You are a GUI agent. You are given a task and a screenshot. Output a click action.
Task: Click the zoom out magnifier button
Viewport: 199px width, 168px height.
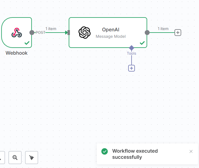pyautogui.click(x=15, y=158)
